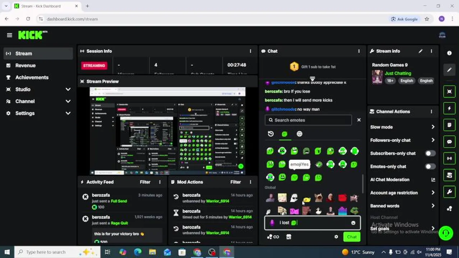Select the red global emote
The image size is (459, 258).
click(x=342, y=197)
